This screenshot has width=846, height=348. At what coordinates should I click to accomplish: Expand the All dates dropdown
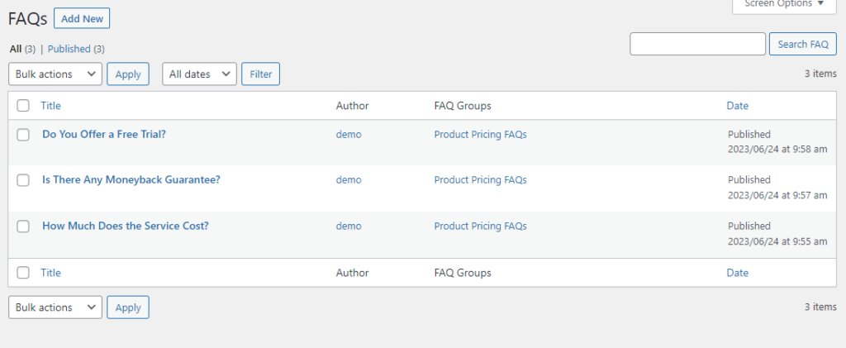[199, 74]
